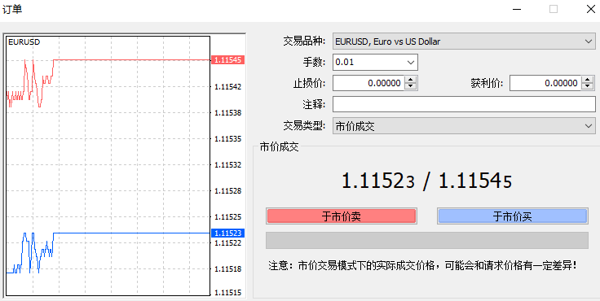Click the 1.11528 axis price label
The image size is (600, 301).
coord(228,190)
